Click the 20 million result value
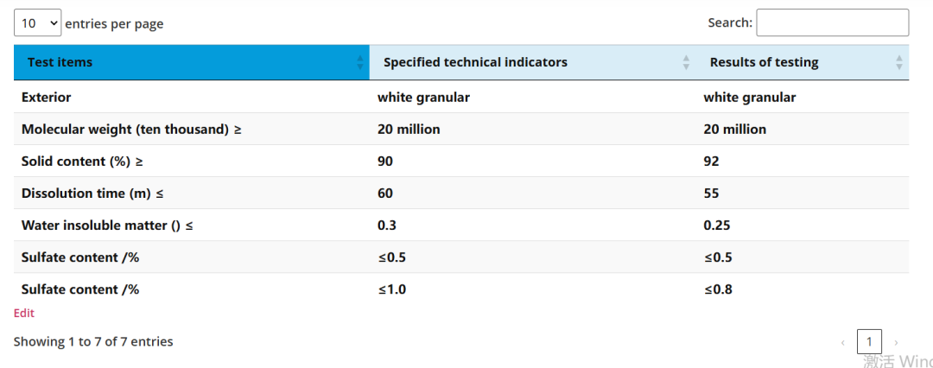Screen dimensions: 933x368 click(735, 130)
